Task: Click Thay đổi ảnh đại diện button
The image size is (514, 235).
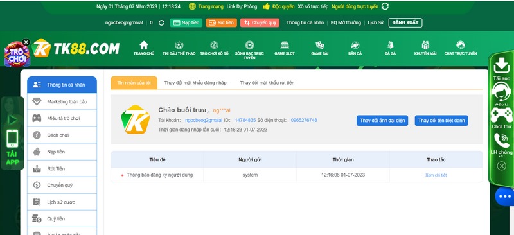Action: pos(382,120)
